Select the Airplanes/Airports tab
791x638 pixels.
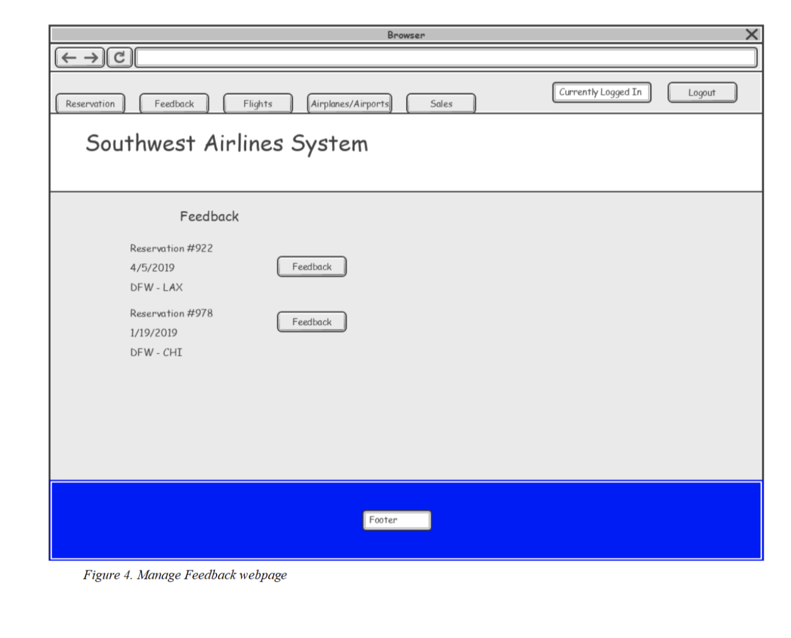pos(350,103)
